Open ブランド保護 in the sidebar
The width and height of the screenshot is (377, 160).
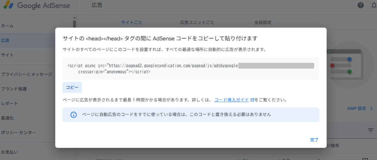click(14, 89)
